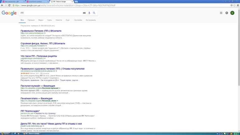
Task: Open the on-screen keyboard in search box
Action: pos(84,13)
